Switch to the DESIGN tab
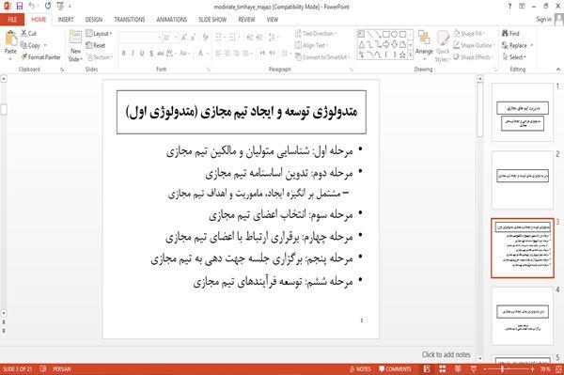564x375 pixels. [x=93, y=20]
